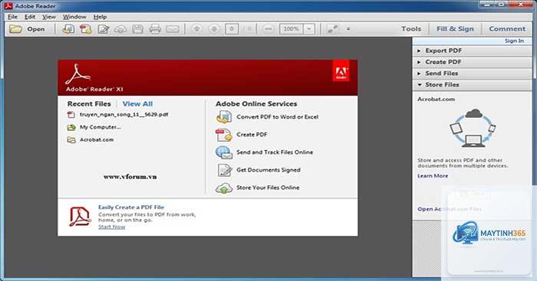Viewport: 537px width, 281px height.
Task: Click the sign document toolbar icon
Action: point(104,29)
